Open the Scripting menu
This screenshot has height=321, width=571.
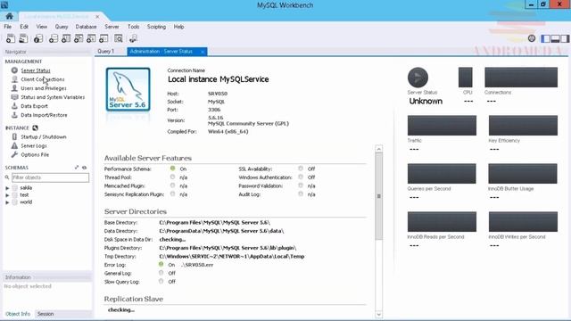pos(156,27)
